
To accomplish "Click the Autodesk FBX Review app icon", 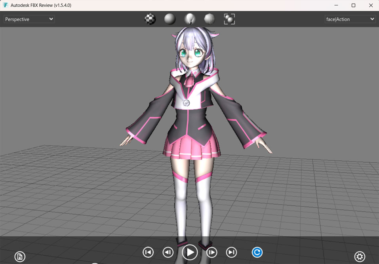I will tap(6, 5).
